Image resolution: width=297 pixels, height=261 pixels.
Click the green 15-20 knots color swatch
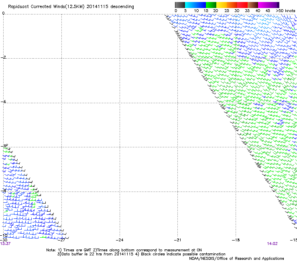211,5
